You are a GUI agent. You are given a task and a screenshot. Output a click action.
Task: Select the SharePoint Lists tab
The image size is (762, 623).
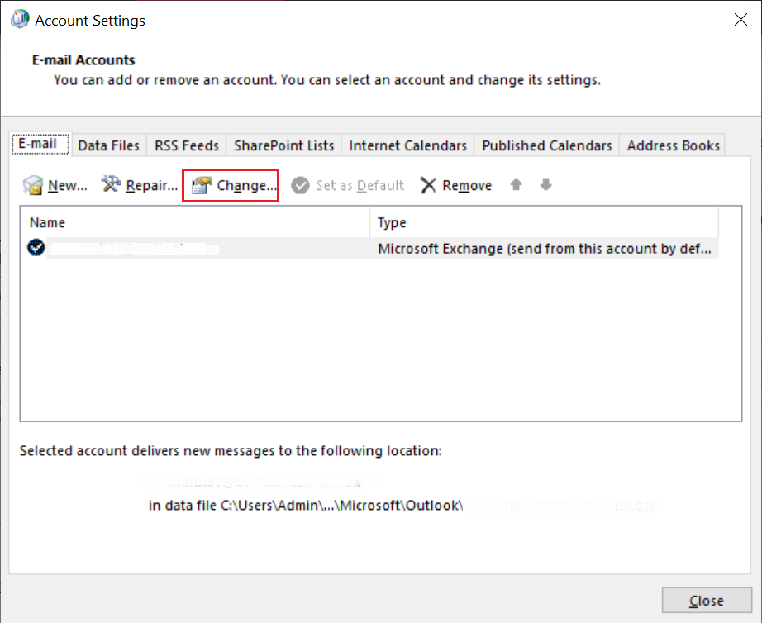tap(283, 145)
